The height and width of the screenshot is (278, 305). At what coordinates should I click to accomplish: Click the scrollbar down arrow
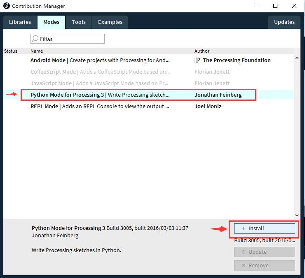[x=297, y=215]
